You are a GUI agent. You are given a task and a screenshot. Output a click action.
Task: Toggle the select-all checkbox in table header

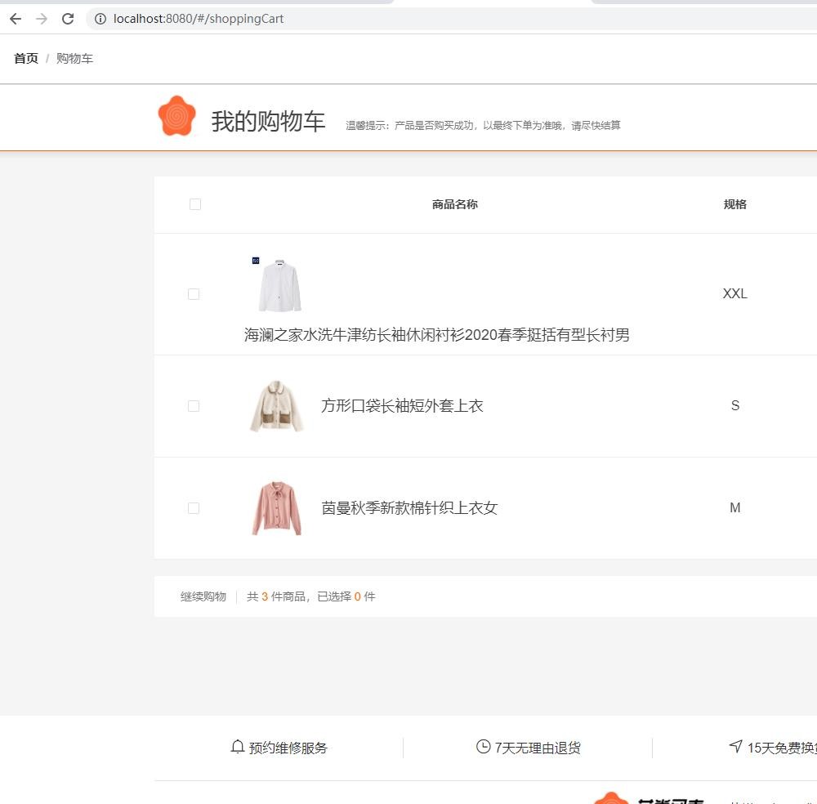(x=195, y=204)
